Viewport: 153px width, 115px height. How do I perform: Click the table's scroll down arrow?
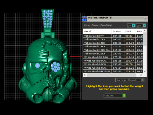coord(145,71)
